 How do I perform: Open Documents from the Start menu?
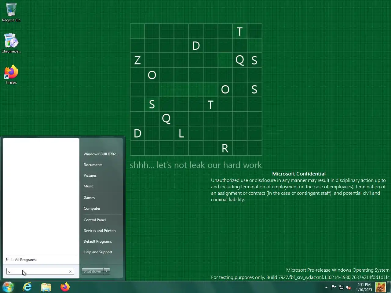tap(93, 165)
